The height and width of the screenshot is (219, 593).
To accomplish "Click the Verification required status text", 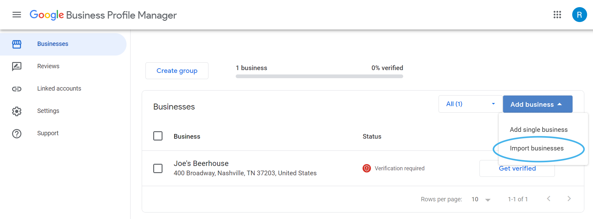I will (399, 168).
